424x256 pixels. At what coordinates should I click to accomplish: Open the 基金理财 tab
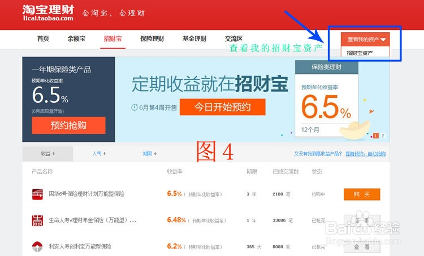[x=194, y=38]
